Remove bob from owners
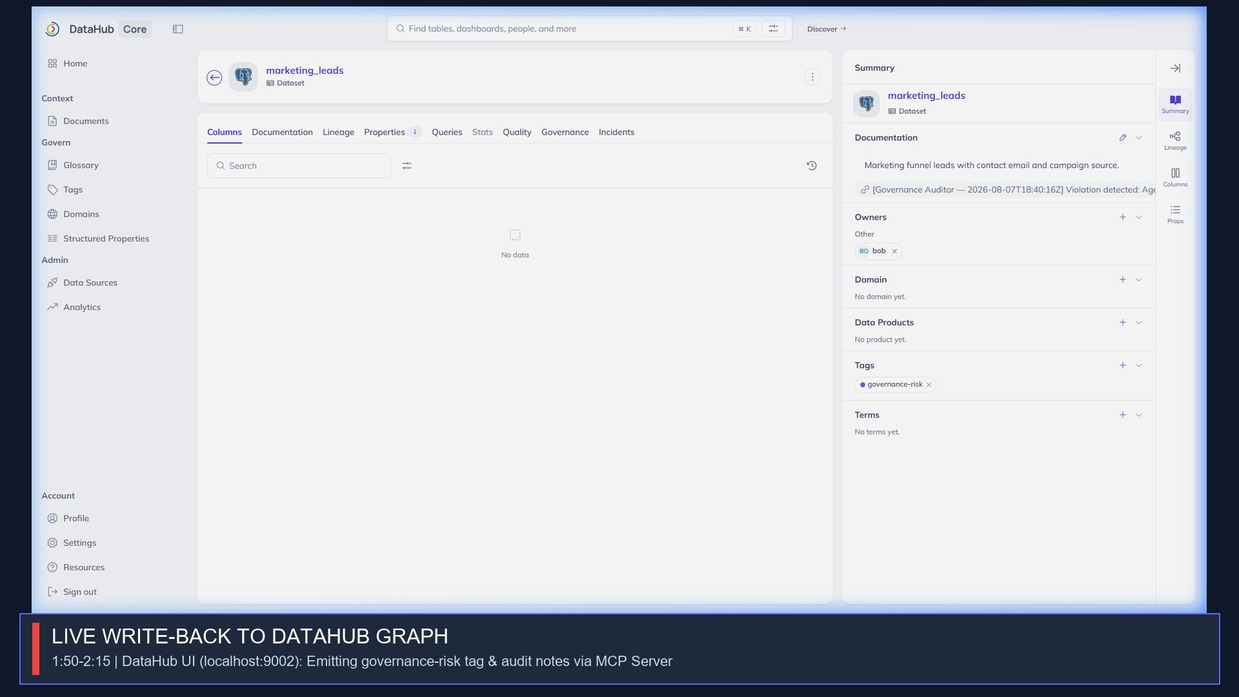Viewport: 1239px width, 697px height. pyautogui.click(x=894, y=252)
